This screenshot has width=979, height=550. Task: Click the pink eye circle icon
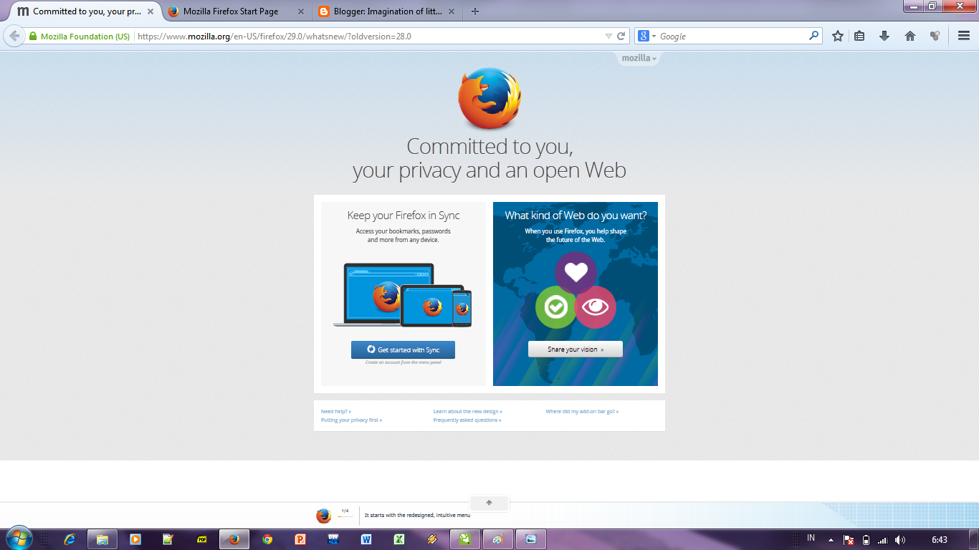click(596, 307)
